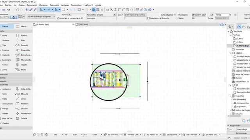Select '2. Piso' in the navigator

point(238,38)
